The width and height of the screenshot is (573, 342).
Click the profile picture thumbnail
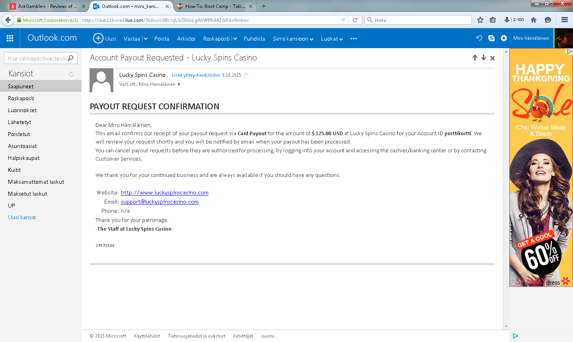564,38
